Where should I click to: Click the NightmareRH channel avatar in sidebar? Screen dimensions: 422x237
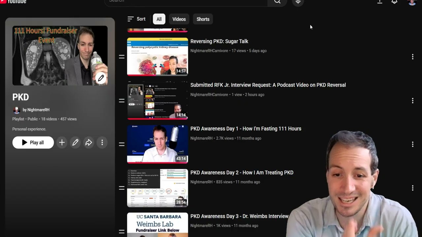(16, 110)
